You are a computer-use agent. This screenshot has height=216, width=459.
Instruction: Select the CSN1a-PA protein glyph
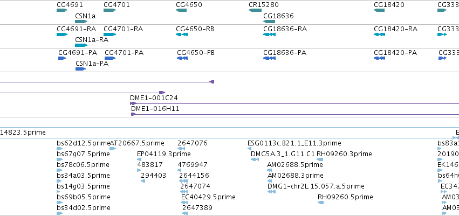tap(80, 69)
